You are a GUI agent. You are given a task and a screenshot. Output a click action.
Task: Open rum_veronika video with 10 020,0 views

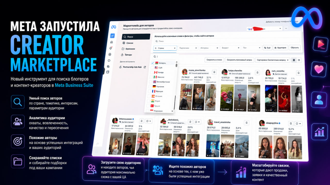tap(284, 99)
